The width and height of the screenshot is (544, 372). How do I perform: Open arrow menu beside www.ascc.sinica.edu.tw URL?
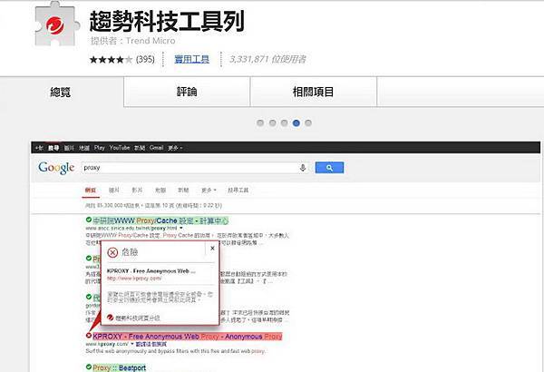[x=181, y=229]
